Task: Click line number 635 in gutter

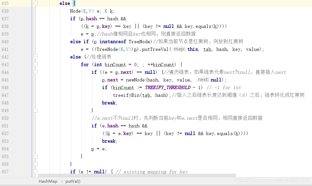Action: click(5, 3)
